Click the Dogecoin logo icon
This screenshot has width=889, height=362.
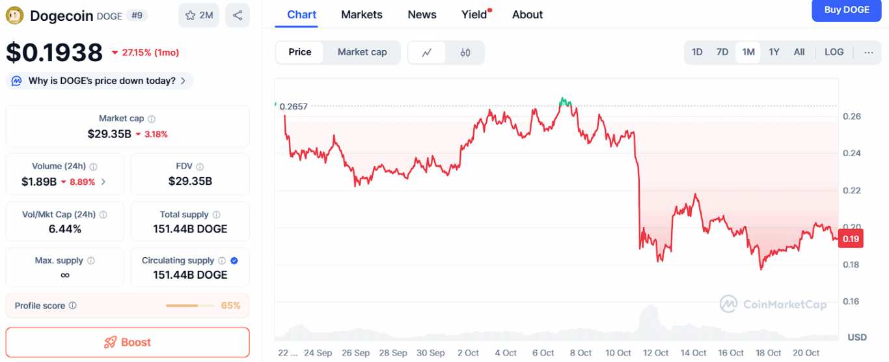tap(14, 15)
